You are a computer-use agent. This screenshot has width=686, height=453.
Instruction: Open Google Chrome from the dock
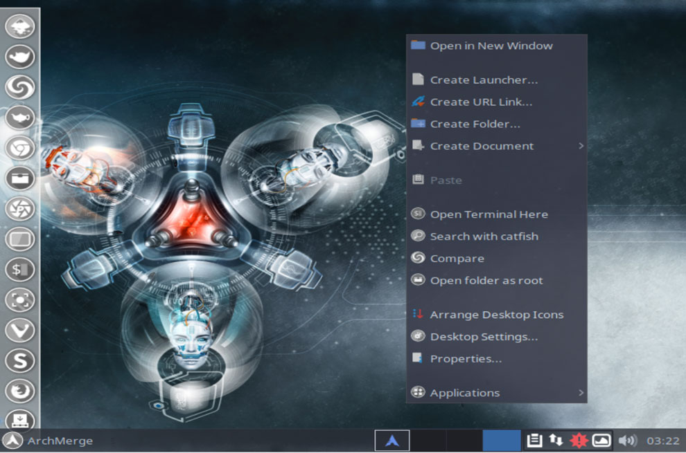(x=20, y=147)
